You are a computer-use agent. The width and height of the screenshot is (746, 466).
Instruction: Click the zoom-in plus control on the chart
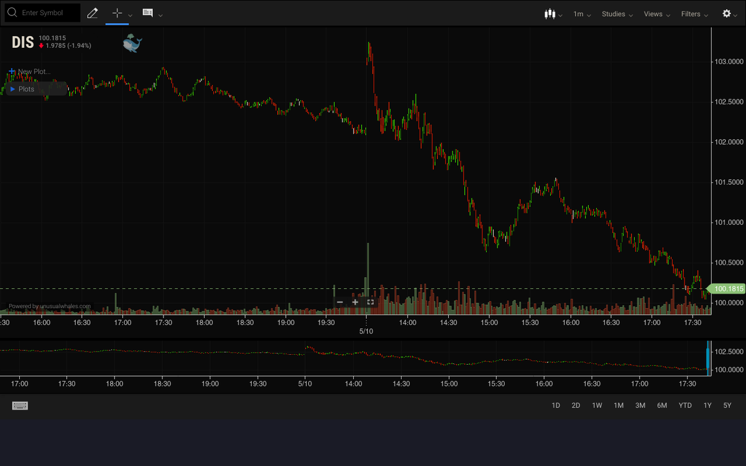(355, 301)
